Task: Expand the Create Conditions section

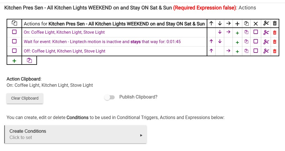Action: 76,134
